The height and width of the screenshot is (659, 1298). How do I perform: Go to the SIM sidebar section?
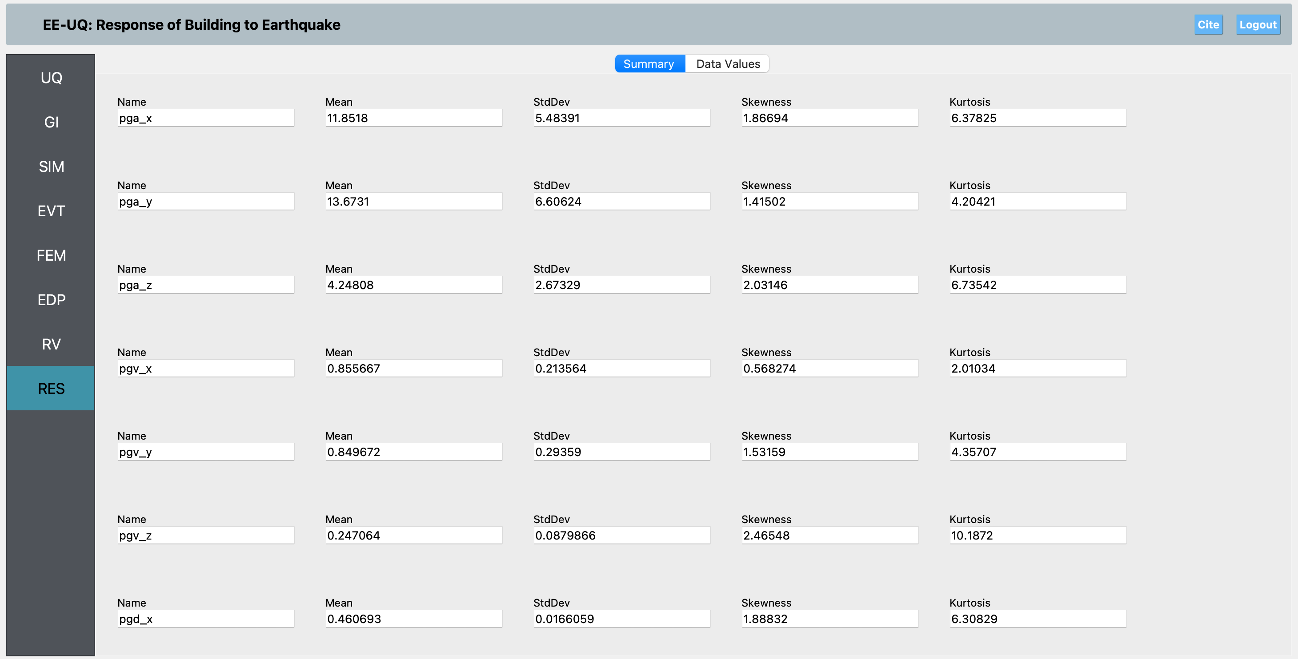51,166
